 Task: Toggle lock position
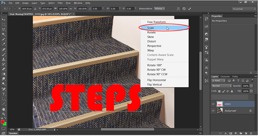click(227, 91)
